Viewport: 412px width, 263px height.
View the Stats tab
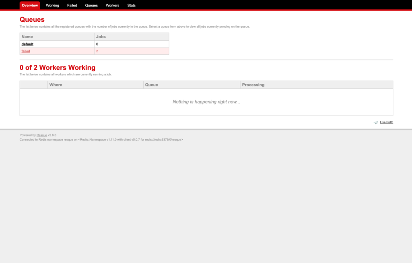pos(131,6)
